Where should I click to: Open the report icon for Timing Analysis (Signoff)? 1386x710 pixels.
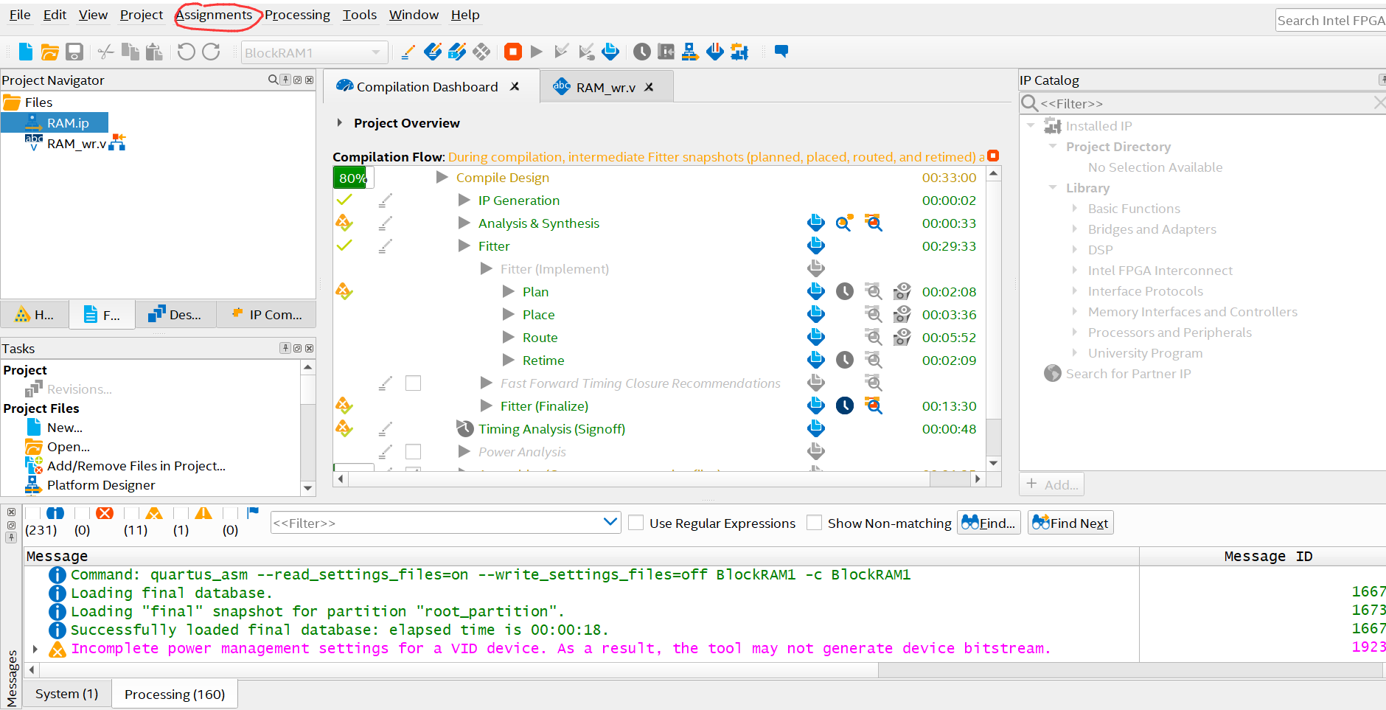(x=815, y=428)
